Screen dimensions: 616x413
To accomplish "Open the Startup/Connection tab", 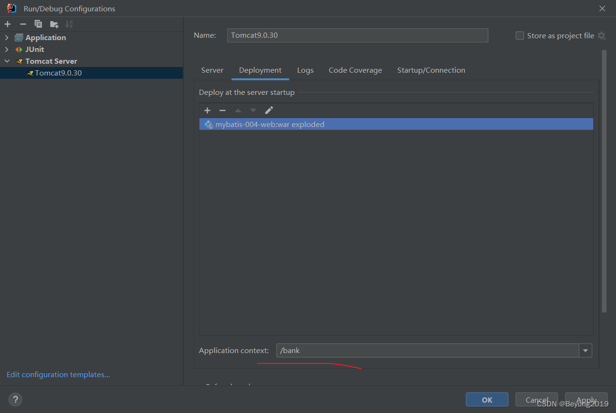I will [x=431, y=70].
